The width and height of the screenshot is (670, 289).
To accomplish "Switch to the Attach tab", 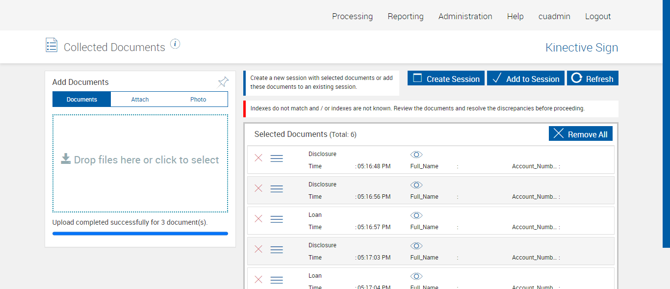I will [x=140, y=99].
